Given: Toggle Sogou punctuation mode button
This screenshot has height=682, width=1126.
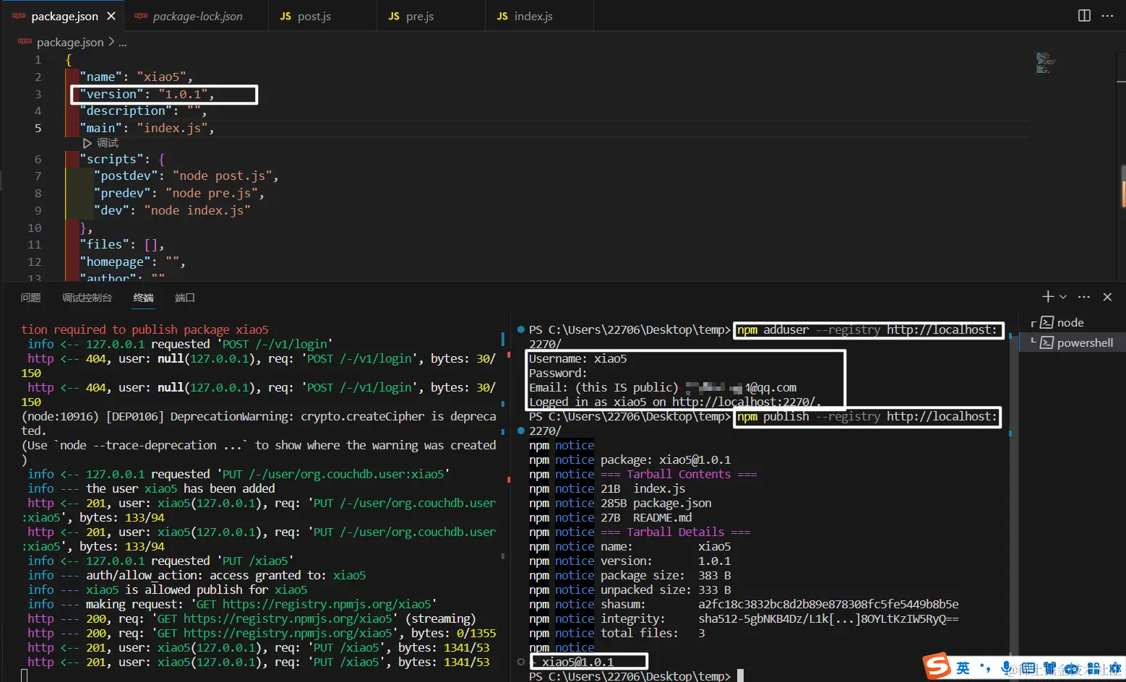Looking at the screenshot, I should [x=985, y=668].
